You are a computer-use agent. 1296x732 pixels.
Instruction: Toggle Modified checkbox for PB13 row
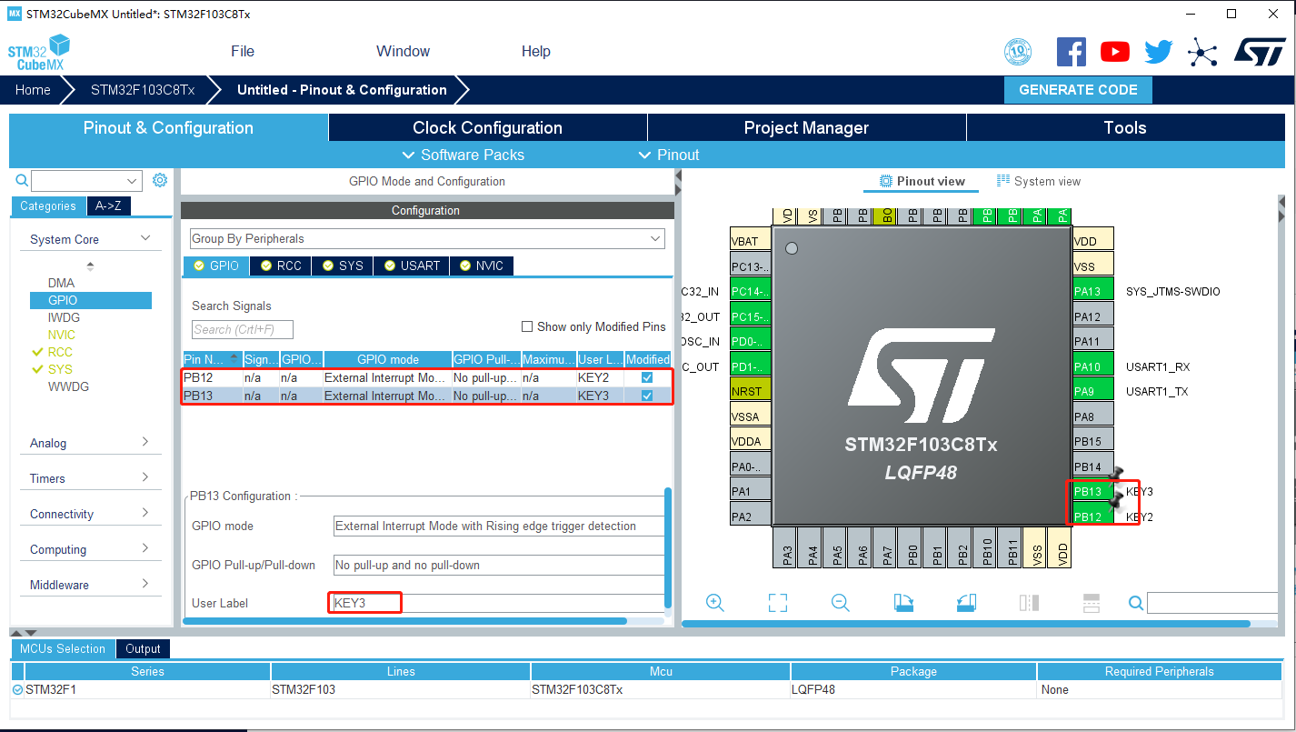click(x=647, y=396)
